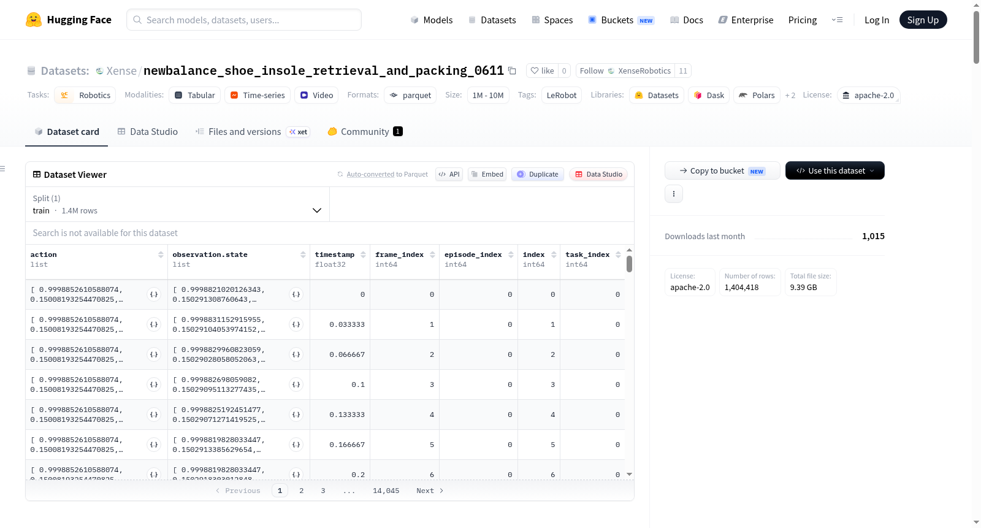Viewport: 981px width, 528px height.
Task: Jump to last page 14,045
Action: coord(386,491)
